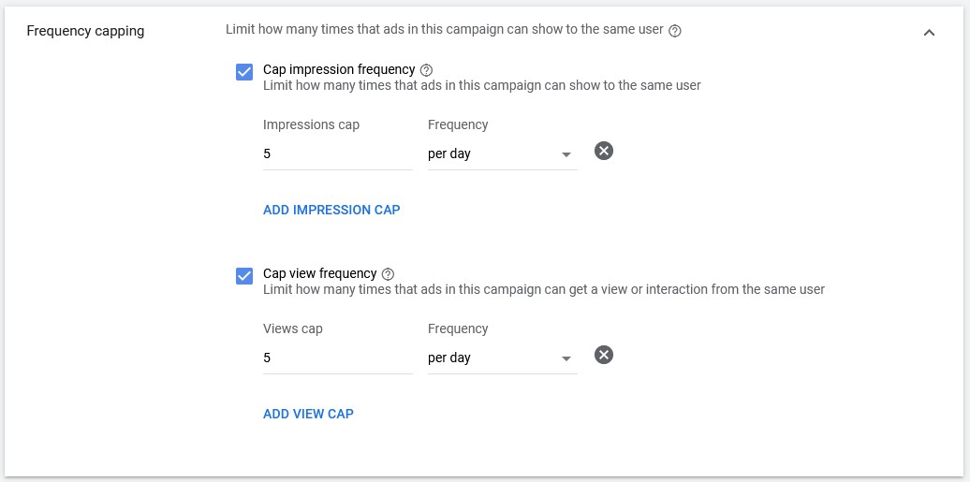This screenshot has width=970, height=482.
Task: Click help icon beside the section description
Action: pyautogui.click(x=675, y=31)
